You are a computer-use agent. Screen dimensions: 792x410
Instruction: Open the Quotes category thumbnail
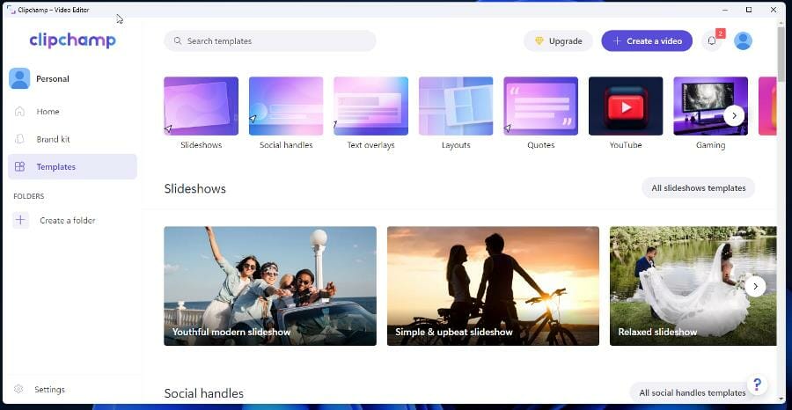click(x=540, y=106)
